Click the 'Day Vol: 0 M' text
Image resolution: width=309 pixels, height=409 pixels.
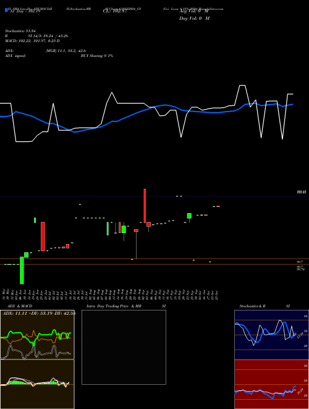pos(194,18)
